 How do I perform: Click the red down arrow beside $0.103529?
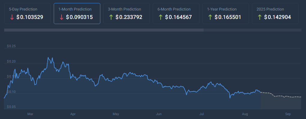12,17
